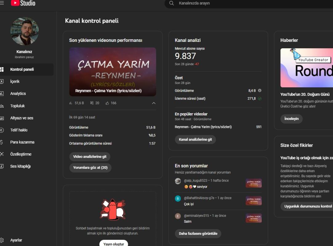333x246 pixels.
Task: Click the green check icon next to 271,8
Action: (x=260, y=99)
